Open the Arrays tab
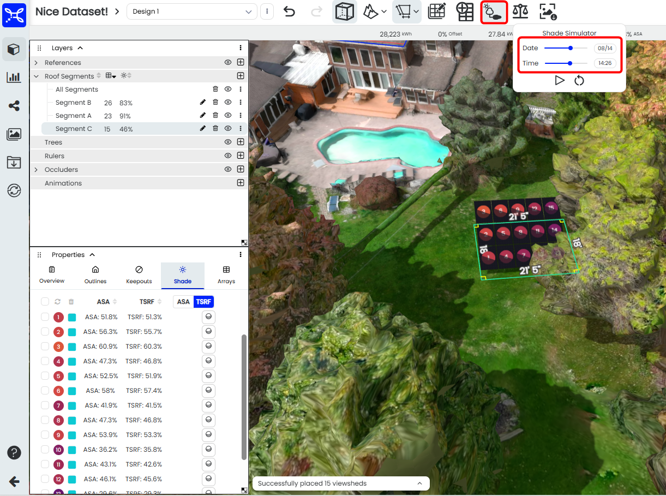 click(x=226, y=275)
